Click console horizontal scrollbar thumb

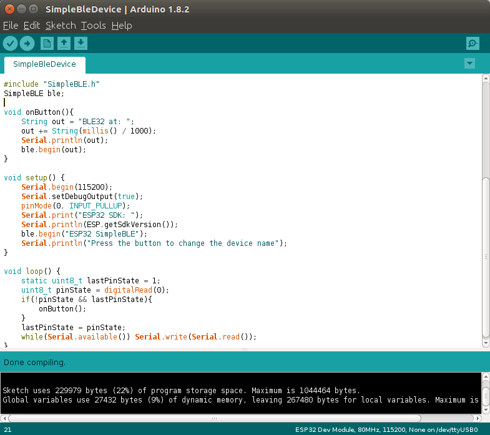pos(214,418)
